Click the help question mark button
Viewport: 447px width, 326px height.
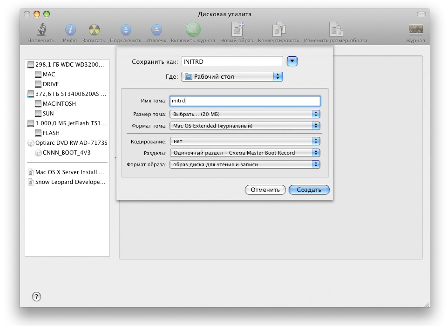(36, 297)
